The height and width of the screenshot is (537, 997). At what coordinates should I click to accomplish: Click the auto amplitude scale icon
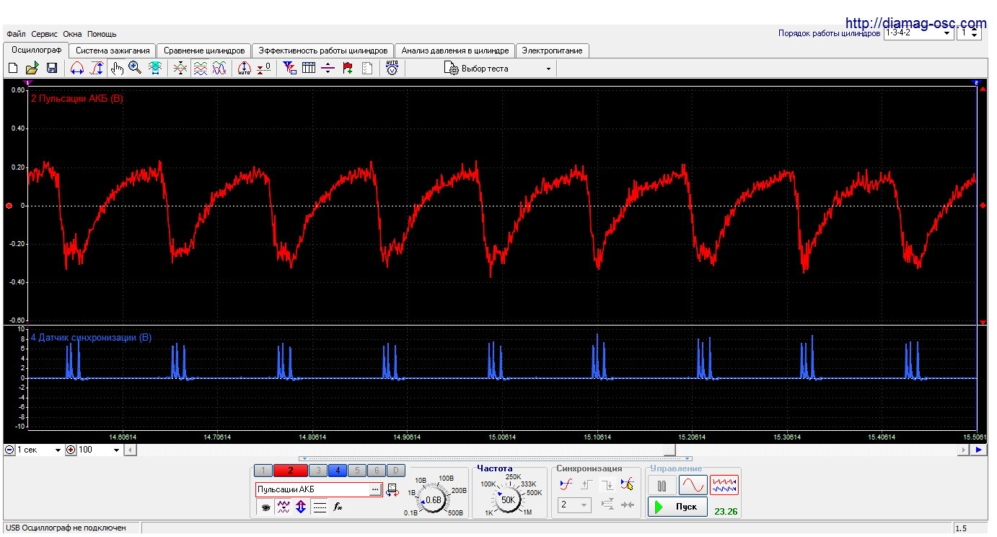244,69
